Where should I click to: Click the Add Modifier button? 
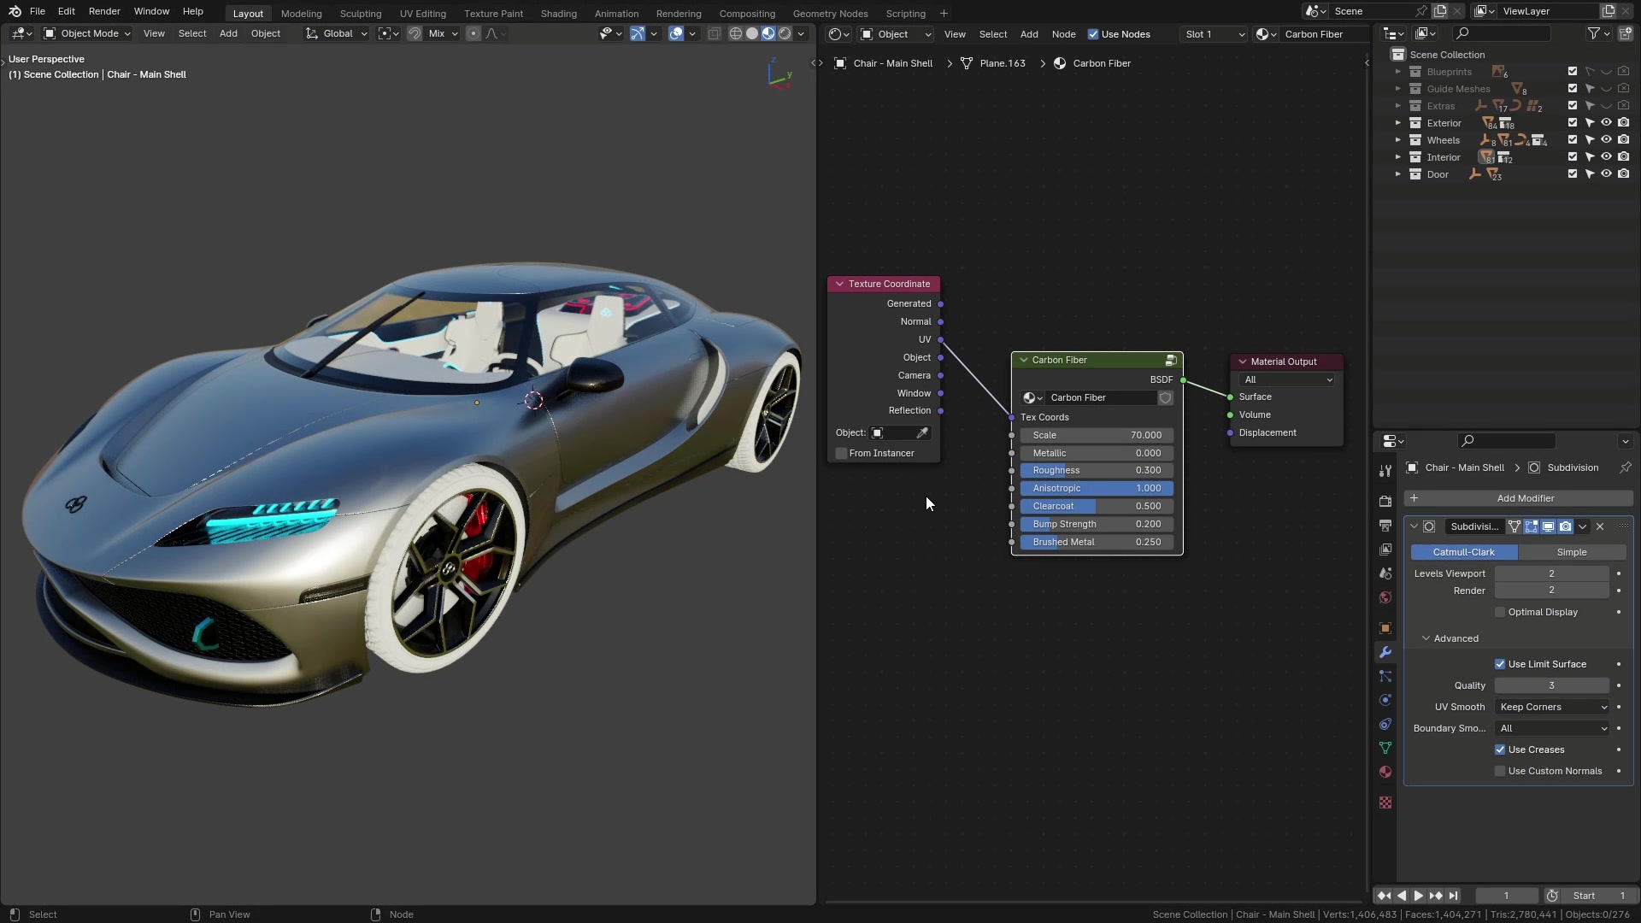pos(1519,498)
